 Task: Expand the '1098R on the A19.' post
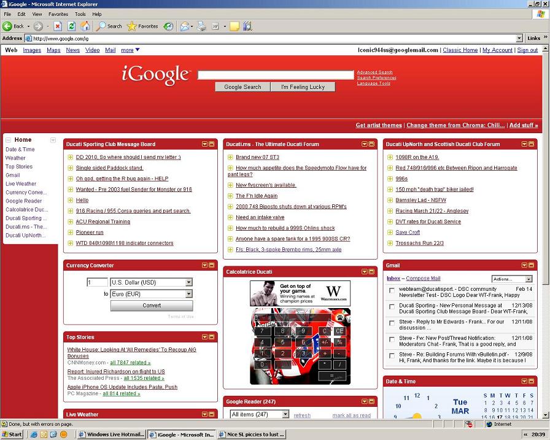click(390, 157)
